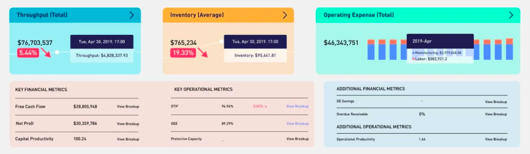
Task: View Breakup for Net Profit
Action: 128,124
